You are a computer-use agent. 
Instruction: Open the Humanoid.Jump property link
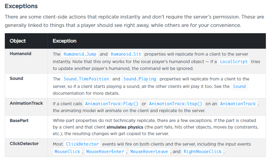(x=80, y=54)
